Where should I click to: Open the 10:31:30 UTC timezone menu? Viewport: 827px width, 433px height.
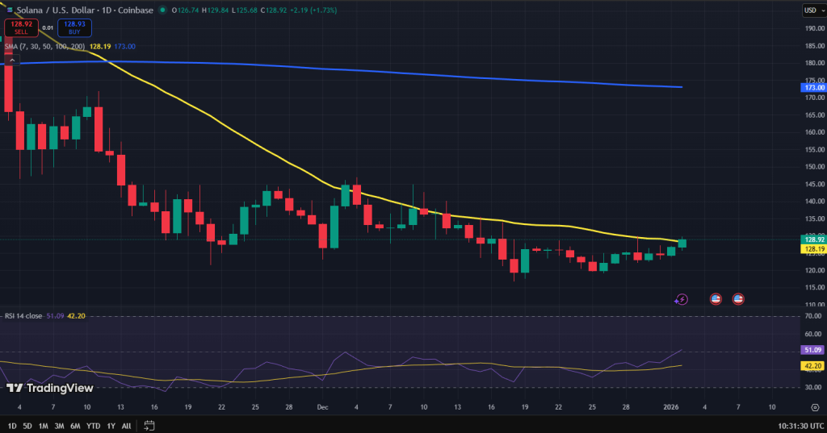[800, 426]
